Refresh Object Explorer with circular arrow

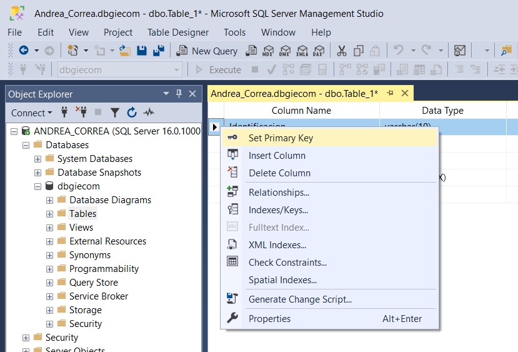pos(132,113)
